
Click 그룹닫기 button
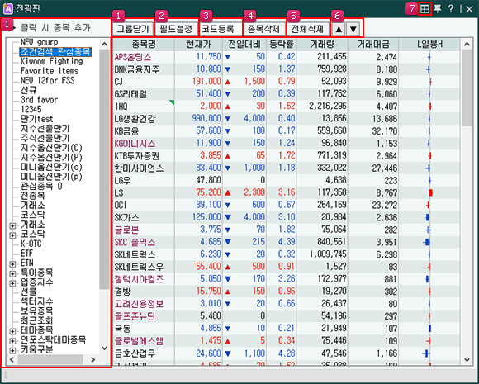point(133,30)
